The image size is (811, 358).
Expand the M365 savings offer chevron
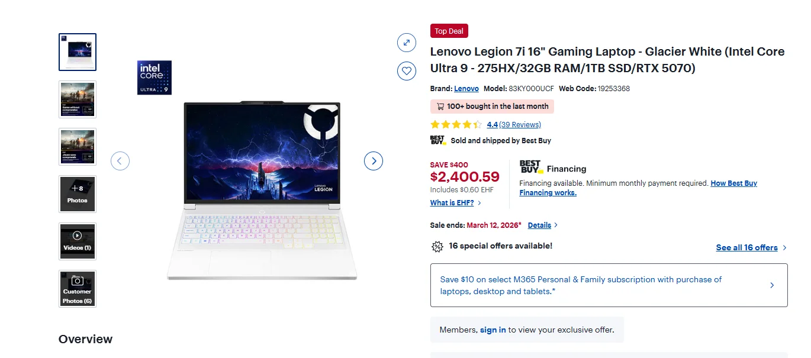point(772,285)
